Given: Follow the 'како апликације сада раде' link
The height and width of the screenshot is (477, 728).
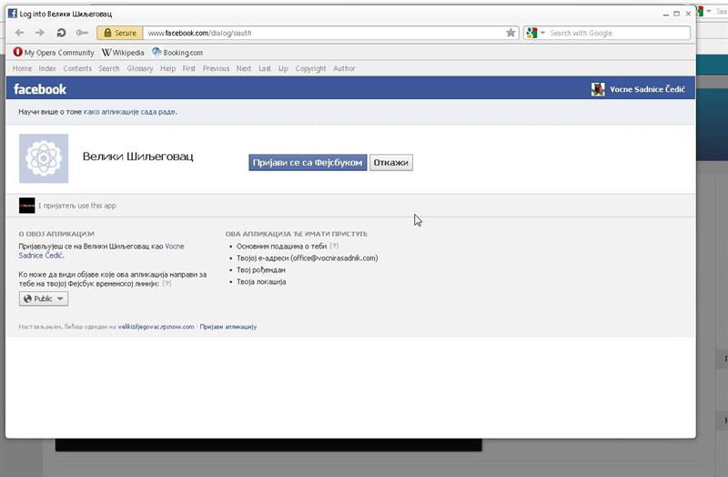Looking at the screenshot, I should tap(129, 112).
